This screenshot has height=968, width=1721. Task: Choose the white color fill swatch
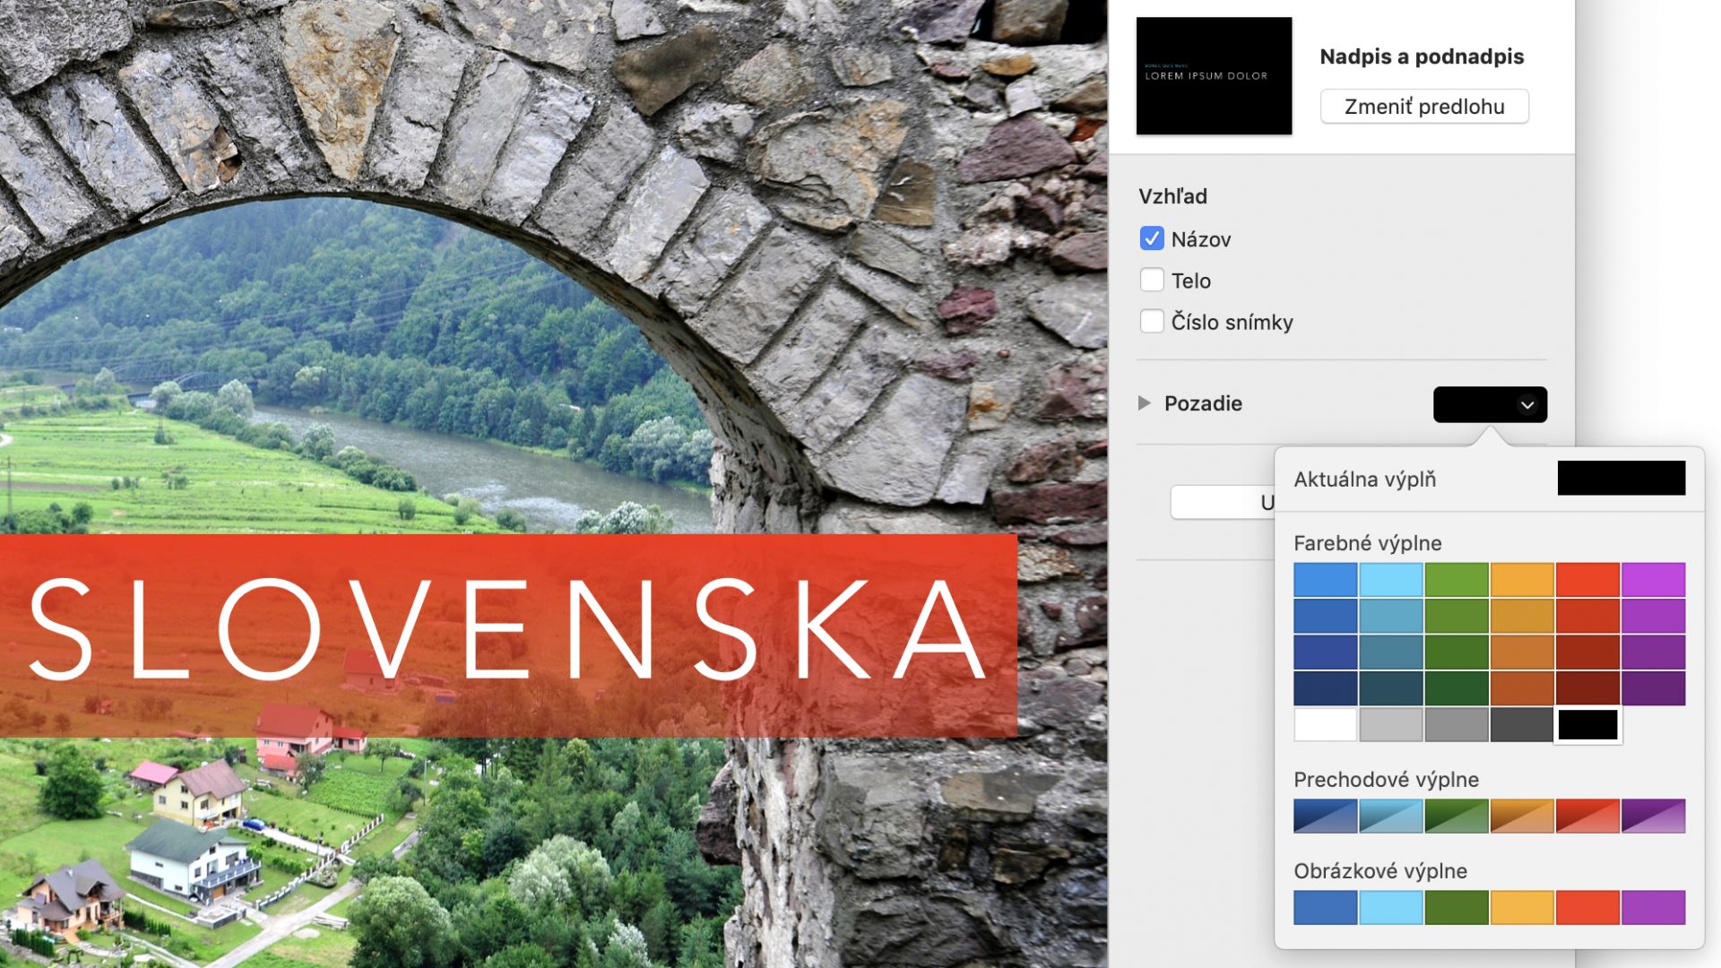pos(1325,724)
